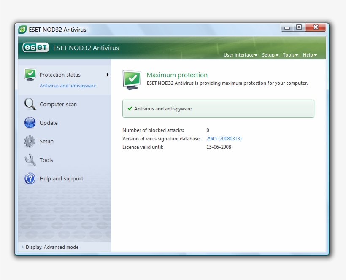Click the ESET eye icon in title bar
Viewport: 346px width, 280px height.
click(22, 30)
